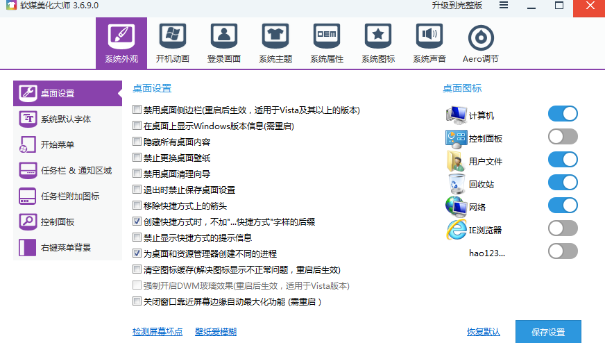Open the 系统属性 OEM properties section
Viewport: 605px width, 343px height.
327,43
